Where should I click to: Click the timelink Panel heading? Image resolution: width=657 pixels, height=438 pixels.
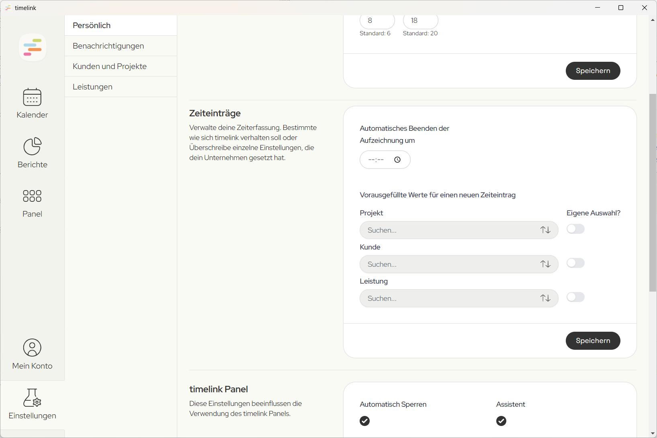(x=219, y=389)
